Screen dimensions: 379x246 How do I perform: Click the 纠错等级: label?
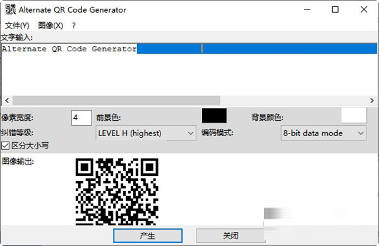click(x=17, y=133)
